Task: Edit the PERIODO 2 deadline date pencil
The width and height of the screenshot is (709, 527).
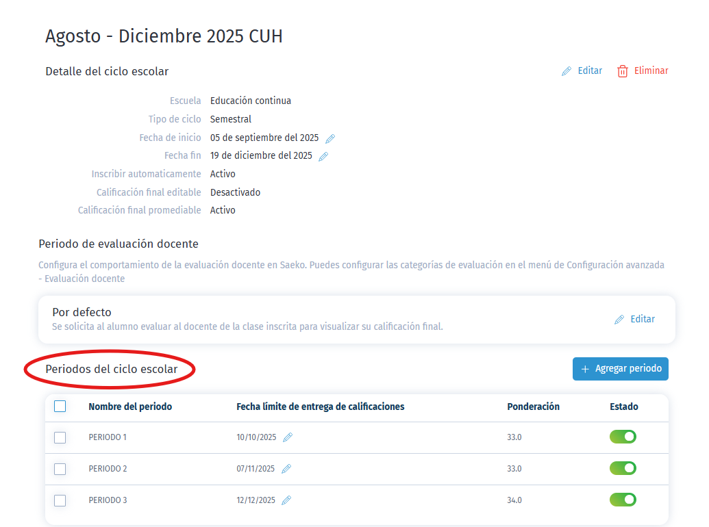Action: click(x=286, y=469)
